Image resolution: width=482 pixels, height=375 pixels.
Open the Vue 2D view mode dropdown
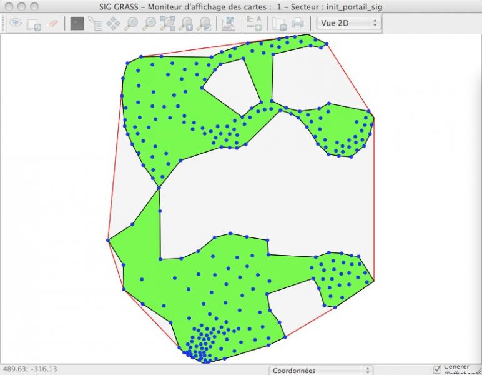pos(348,23)
